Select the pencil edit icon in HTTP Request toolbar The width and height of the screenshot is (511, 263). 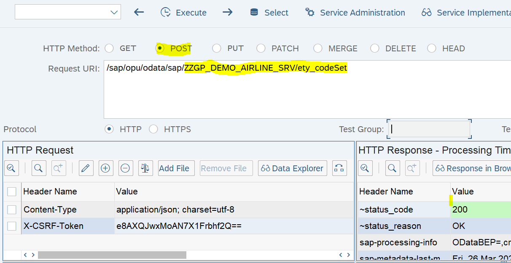86,168
